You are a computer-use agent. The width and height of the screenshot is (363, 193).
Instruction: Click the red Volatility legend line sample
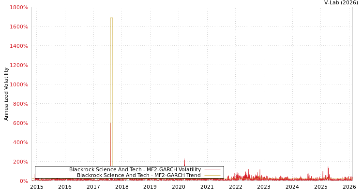(x=212, y=170)
